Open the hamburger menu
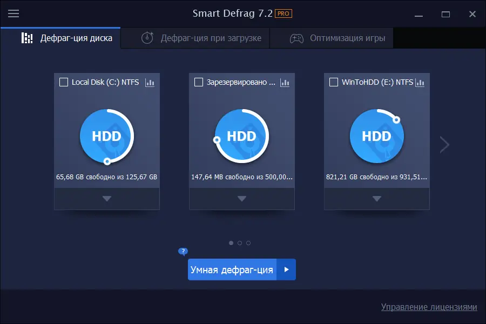Viewport: 486px width, 324px height. [x=13, y=13]
